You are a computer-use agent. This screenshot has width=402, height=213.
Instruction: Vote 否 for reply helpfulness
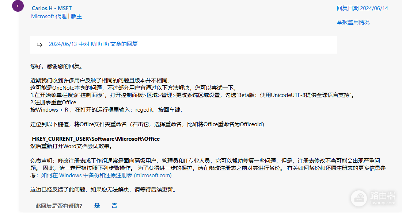[x=114, y=205]
